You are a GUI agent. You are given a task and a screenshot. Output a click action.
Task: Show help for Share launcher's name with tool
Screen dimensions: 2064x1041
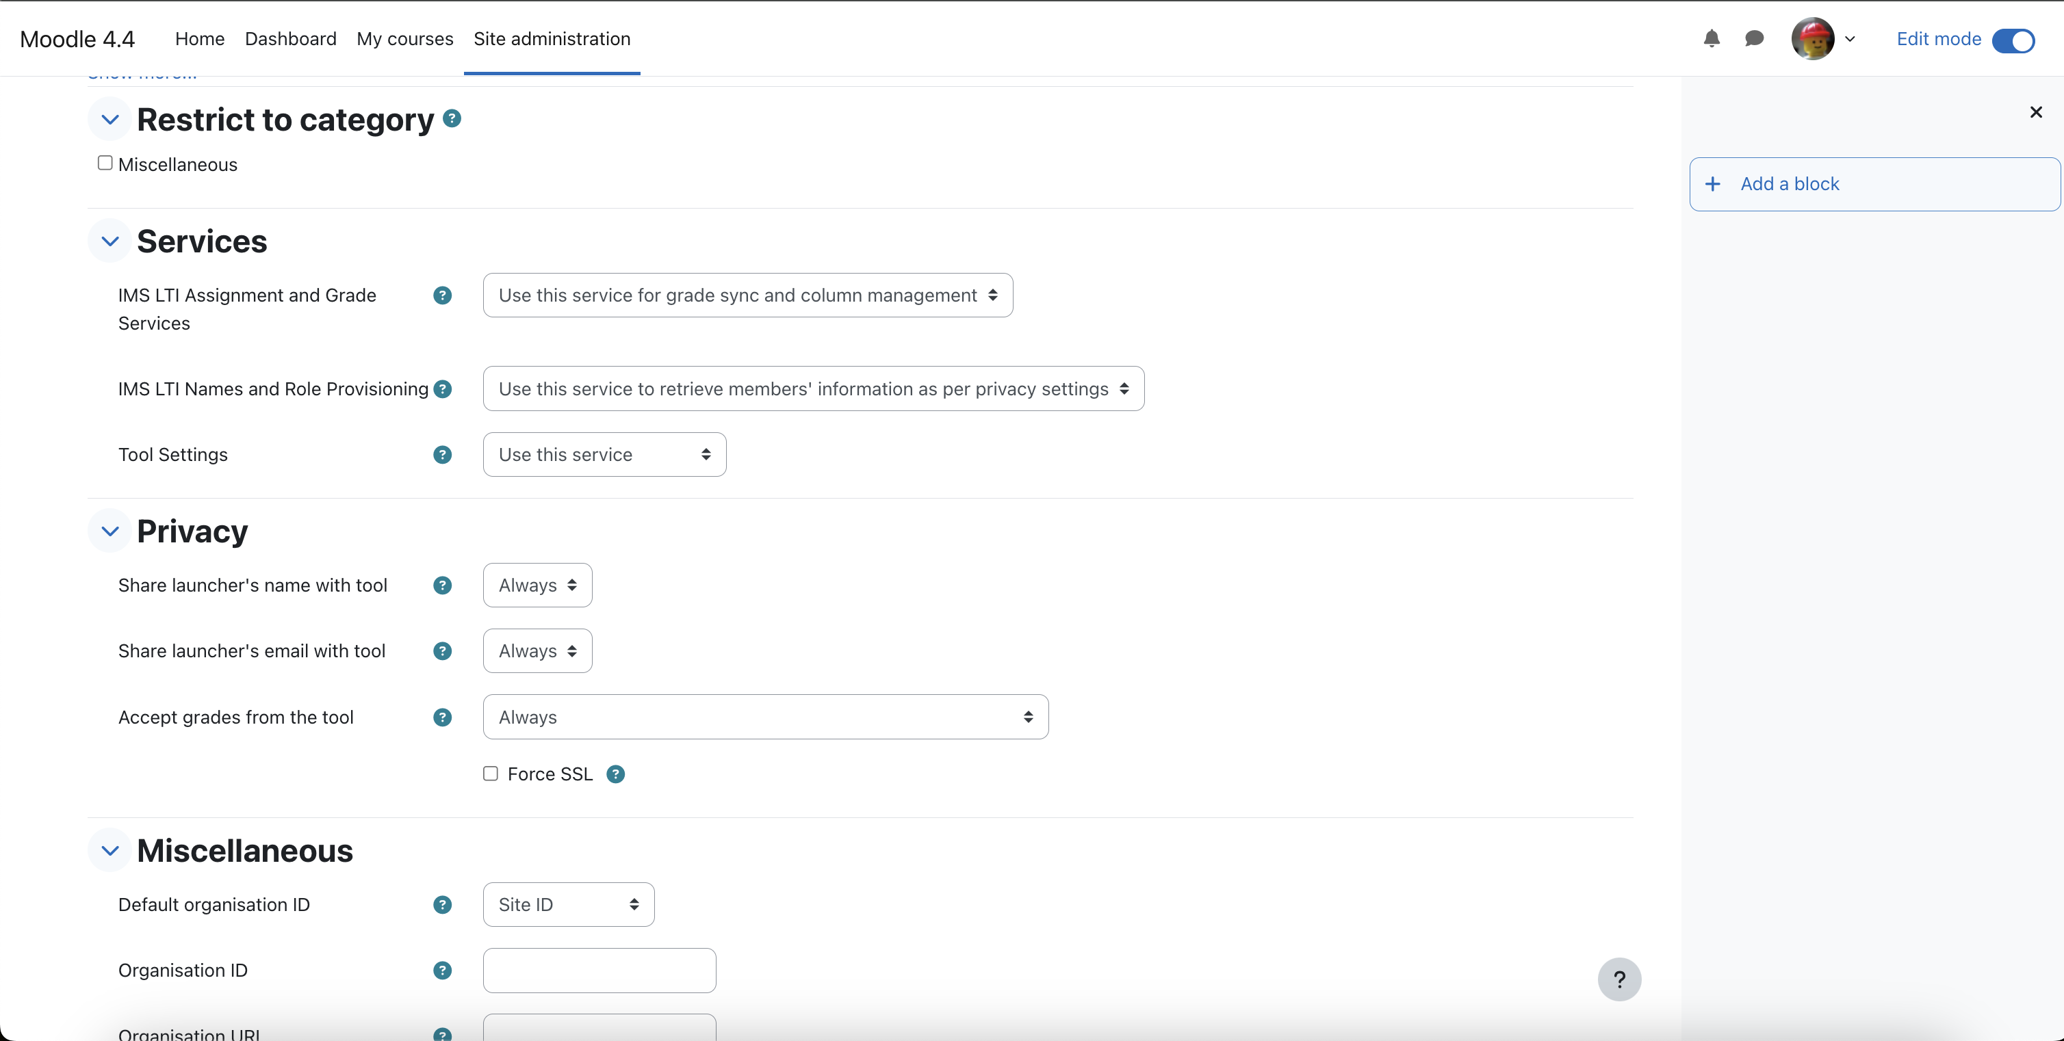[x=442, y=585]
